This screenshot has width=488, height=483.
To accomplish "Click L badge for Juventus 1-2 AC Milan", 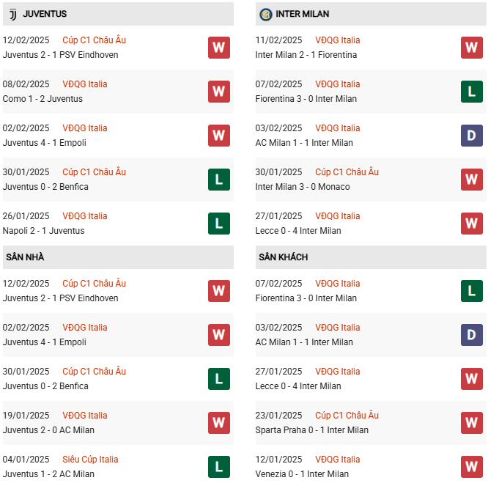I will coord(218,467).
